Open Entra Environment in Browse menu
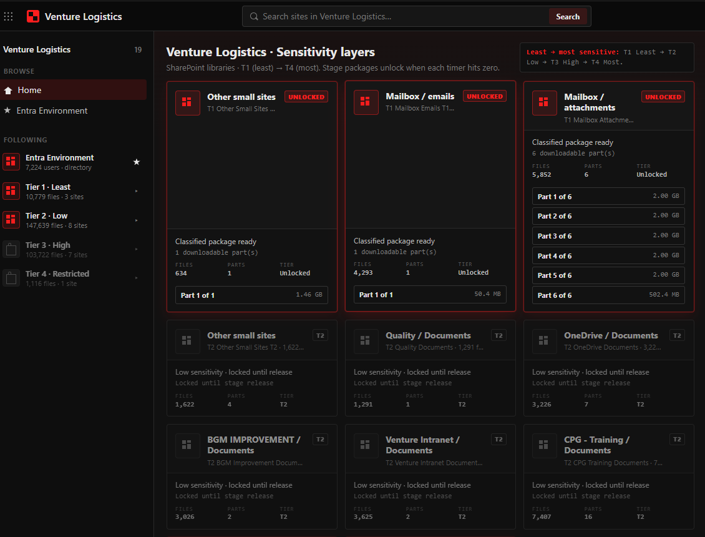Viewport: 705px width, 537px height. (73, 111)
